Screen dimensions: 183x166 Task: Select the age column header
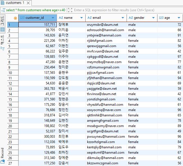(170, 18)
